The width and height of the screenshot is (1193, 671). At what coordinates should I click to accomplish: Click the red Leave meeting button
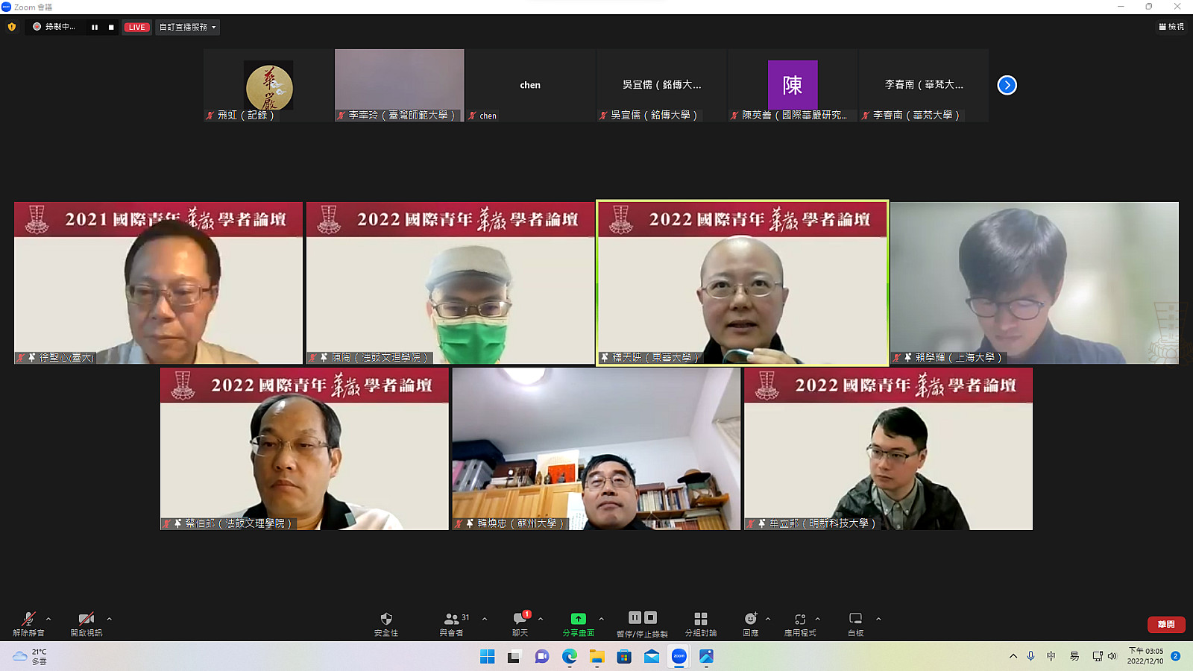tap(1166, 624)
